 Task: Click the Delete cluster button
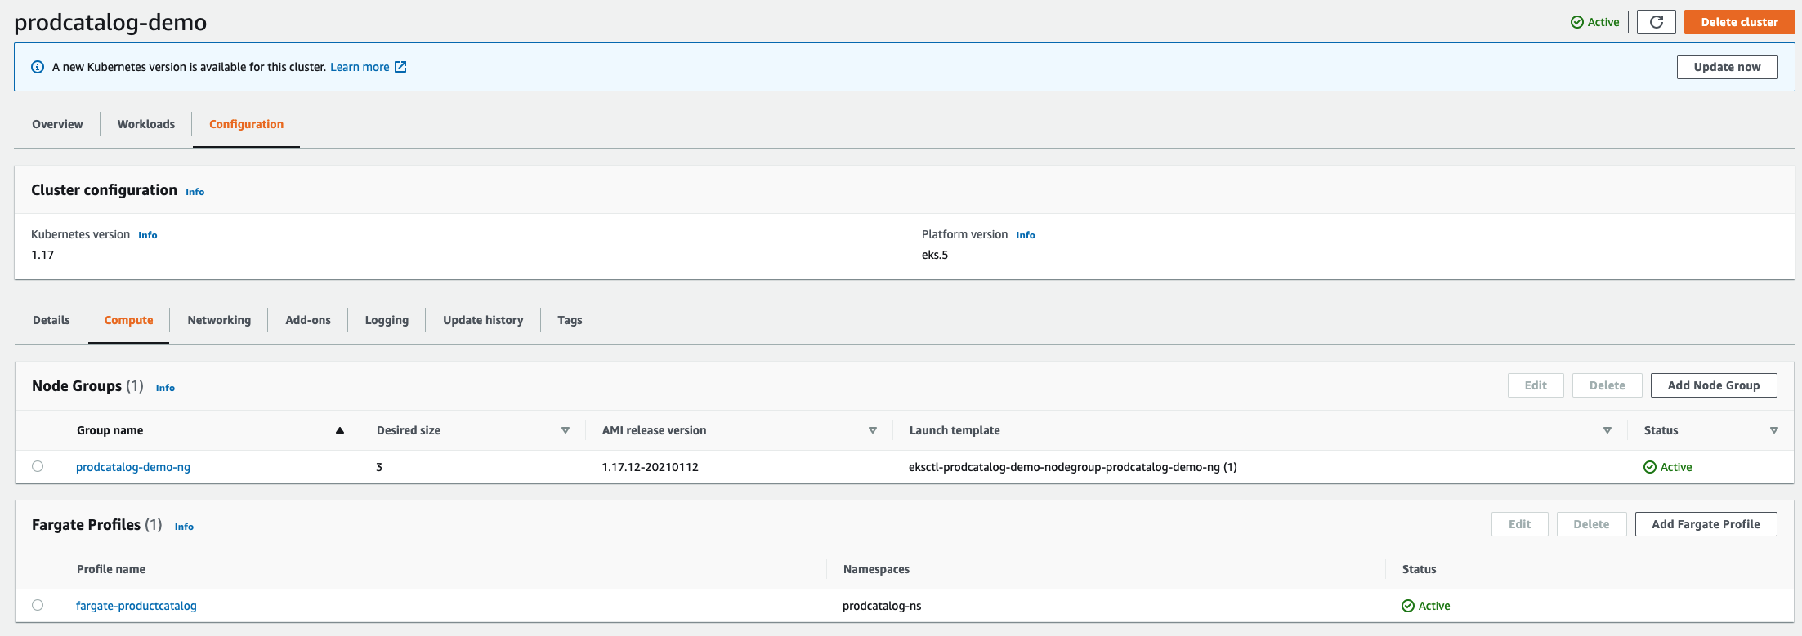tap(1739, 22)
